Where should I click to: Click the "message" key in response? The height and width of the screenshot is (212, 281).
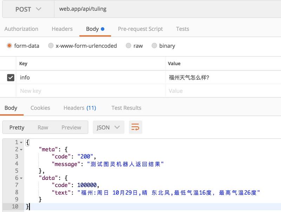66,164
